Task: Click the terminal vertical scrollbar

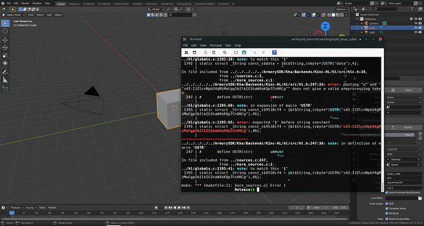Action: coord(382,124)
